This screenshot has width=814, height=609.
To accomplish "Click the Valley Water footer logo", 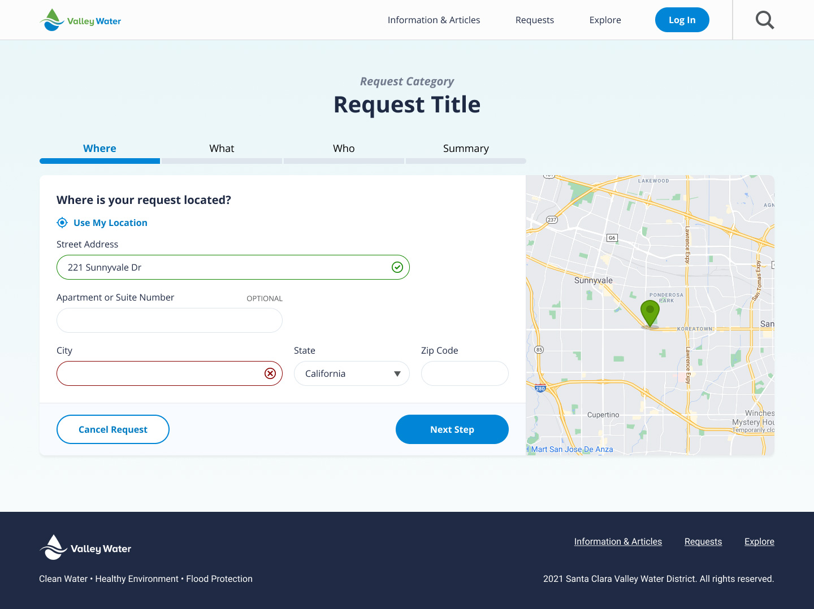I will pyautogui.click(x=85, y=547).
